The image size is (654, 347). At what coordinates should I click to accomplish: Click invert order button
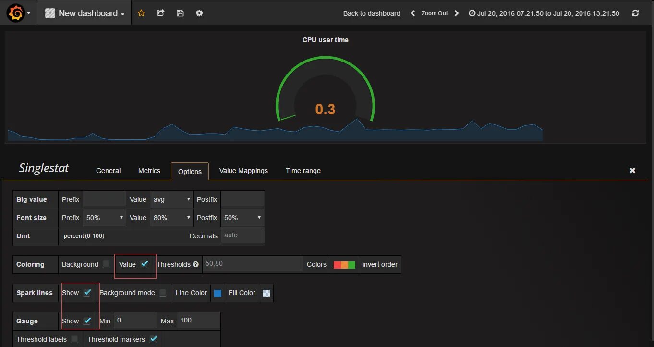pyautogui.click(x=380, y=264)
